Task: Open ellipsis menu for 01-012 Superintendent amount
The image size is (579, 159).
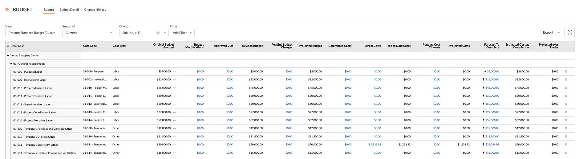Action: [x=175, y=104]
